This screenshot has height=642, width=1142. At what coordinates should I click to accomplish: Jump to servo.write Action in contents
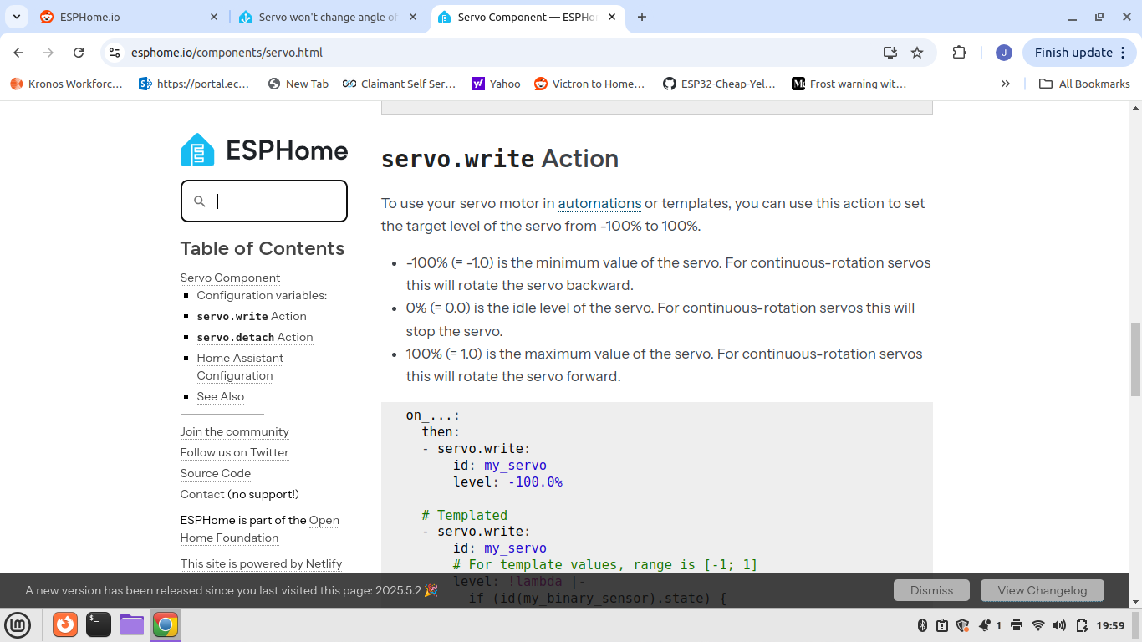click(252, 316)
